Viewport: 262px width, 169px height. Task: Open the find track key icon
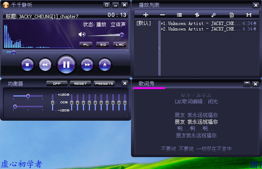click(214, 15)
